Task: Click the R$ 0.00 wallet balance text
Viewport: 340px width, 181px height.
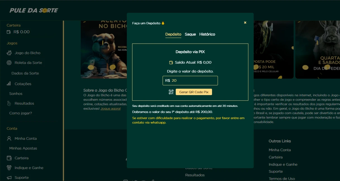Action: (x=22, y=32)
